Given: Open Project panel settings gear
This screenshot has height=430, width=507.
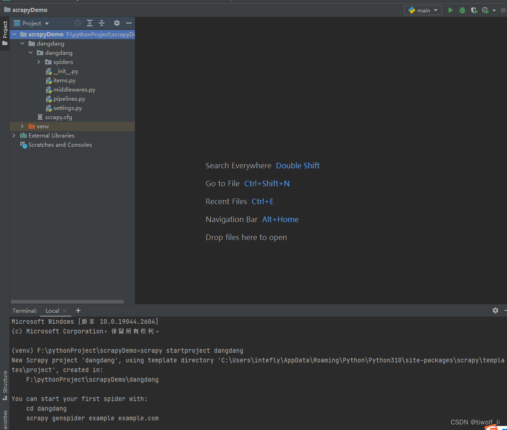Looking at the screenshot, I should 117,23.
